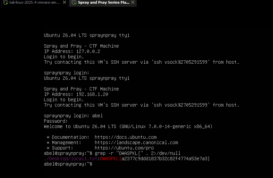Click the first empty spraynpray login: prompt

[67, 73]
